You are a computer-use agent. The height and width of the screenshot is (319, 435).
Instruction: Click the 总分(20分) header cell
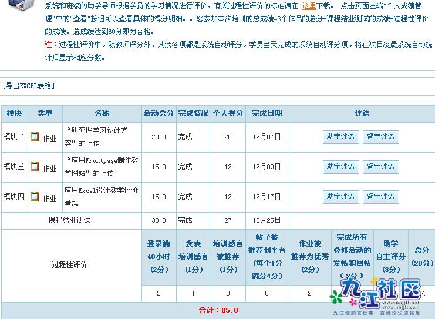click(x=422, y=257)
